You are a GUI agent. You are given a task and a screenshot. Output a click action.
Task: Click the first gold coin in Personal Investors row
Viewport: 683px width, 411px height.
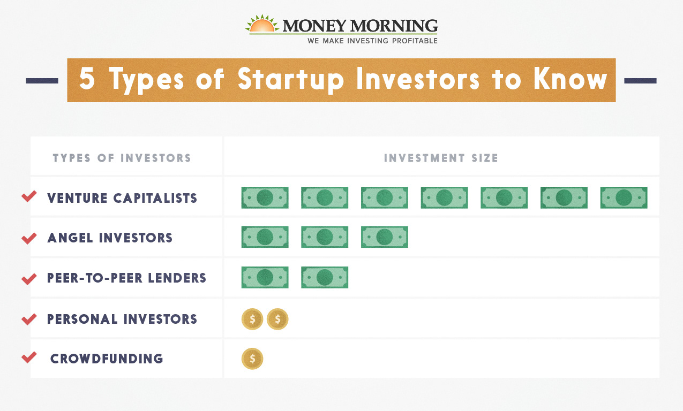(252, 319)
